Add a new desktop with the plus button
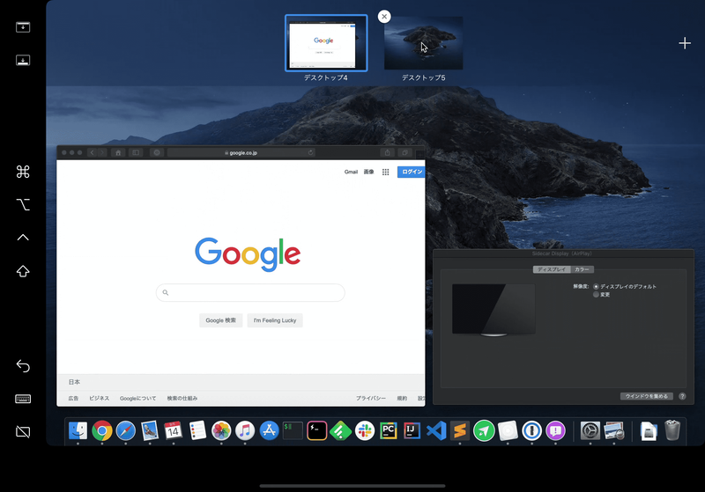 [x=685, y=43]
